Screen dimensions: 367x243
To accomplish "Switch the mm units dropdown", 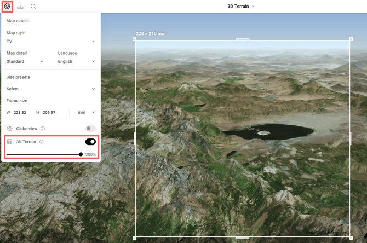I will coord(86,112).
